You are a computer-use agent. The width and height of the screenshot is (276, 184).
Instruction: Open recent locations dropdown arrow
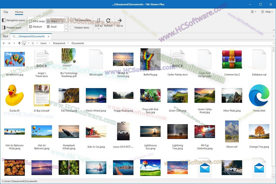click(x=14, y=43)
